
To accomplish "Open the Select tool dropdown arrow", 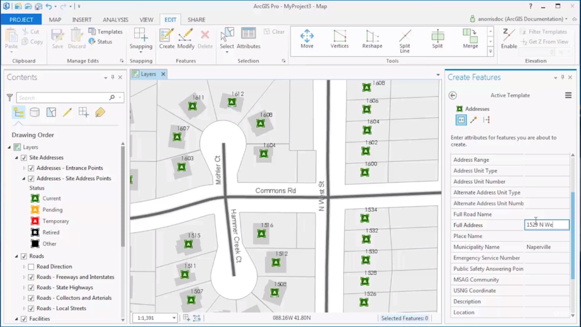I will (227, 52).
